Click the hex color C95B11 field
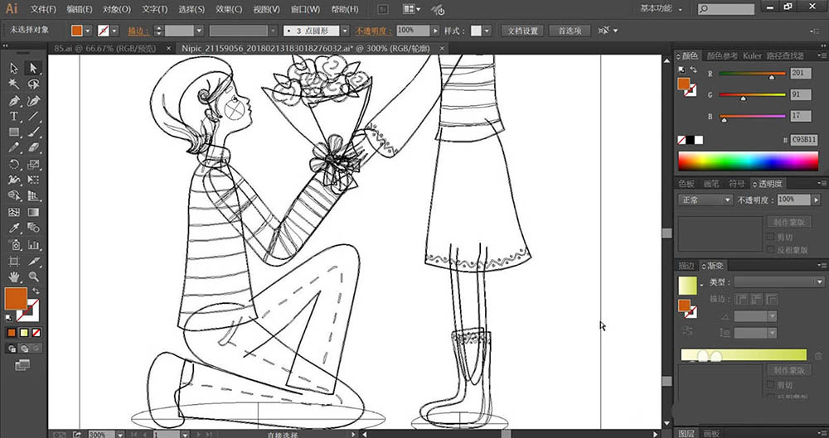The height and width of the screenshot is (438, 829). [x=803, y=140]
